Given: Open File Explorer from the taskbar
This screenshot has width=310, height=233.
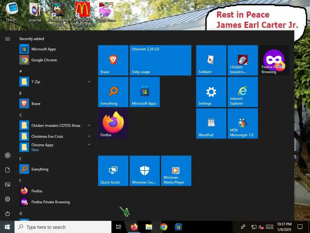Looking at the screenshot, I should pos(149,227).
